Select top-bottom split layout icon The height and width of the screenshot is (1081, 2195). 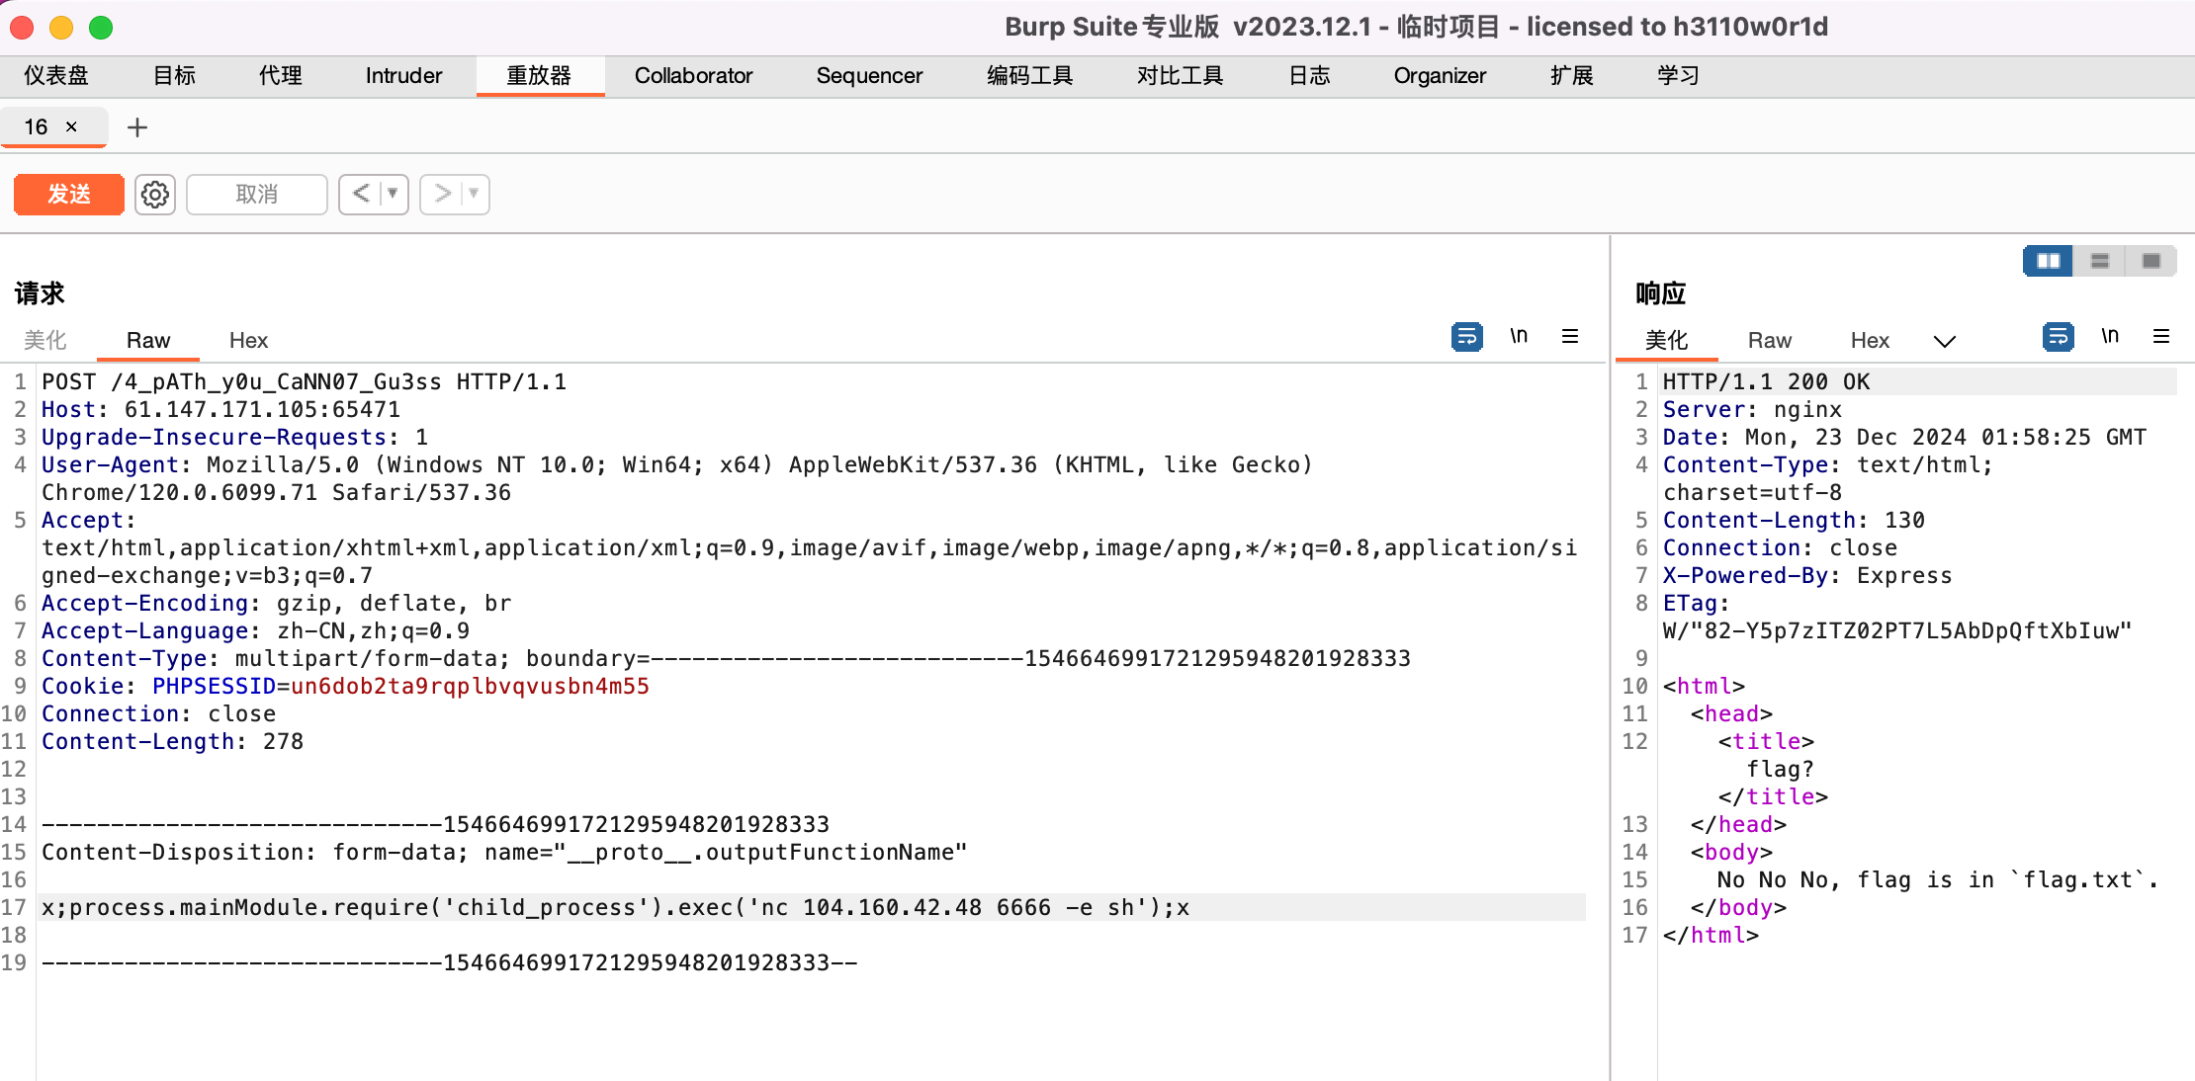tap(2100, 261)
